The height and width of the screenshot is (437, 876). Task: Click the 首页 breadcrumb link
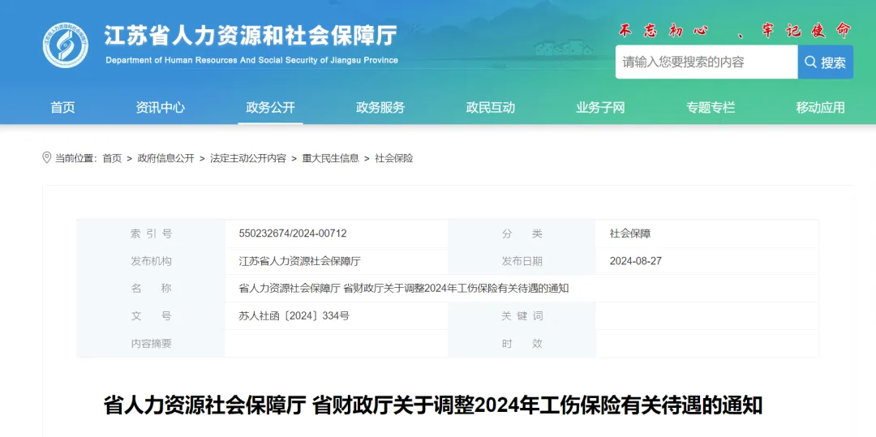pyautogui.click(x=112, y=159)
